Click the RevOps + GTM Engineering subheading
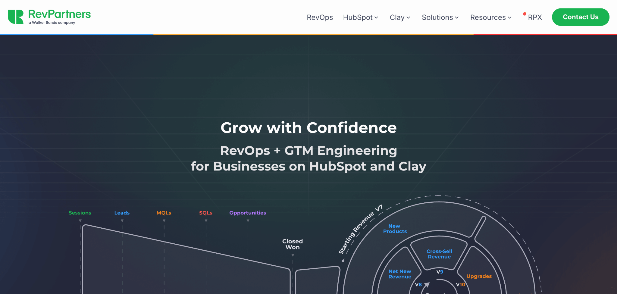Screen dimensions: 617x294 [308, 150]
